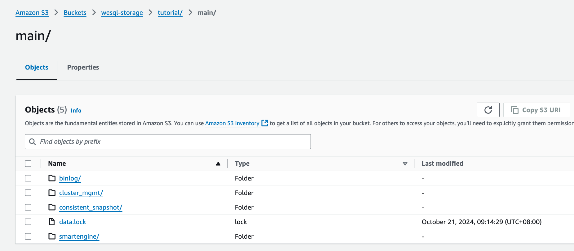Click the Type column header label
This screenshot has height=251, width=574.
tap(242, 164)
